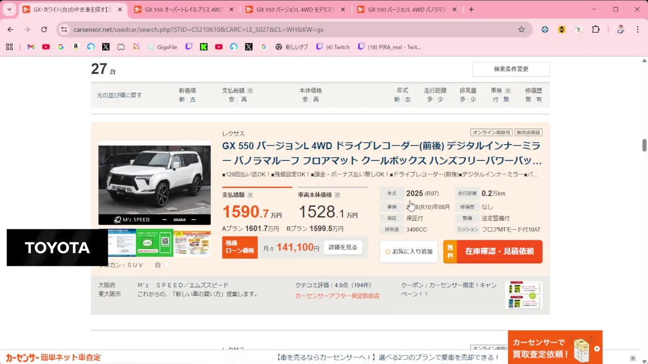Viewport: 648px width, 364px height.
Task: Sort 新着順 by 古 (oldest)
Action: pyautogui.click(x=193, y=100)
